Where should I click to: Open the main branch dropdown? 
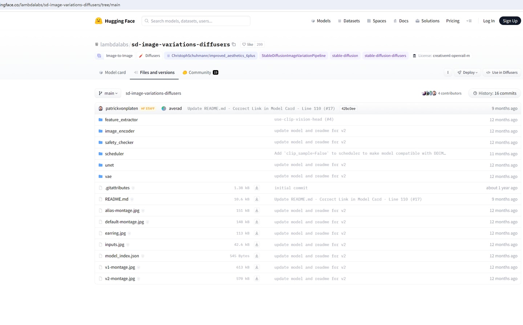click(x=108, y=93)
